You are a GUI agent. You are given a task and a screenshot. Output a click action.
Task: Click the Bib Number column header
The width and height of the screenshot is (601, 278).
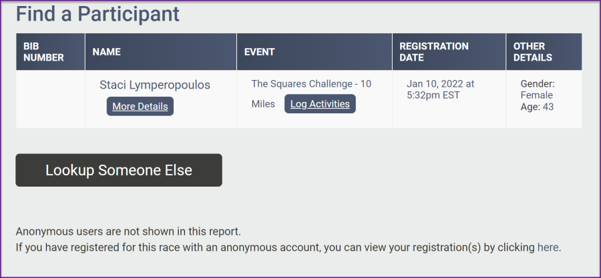(x=43, y=52)
